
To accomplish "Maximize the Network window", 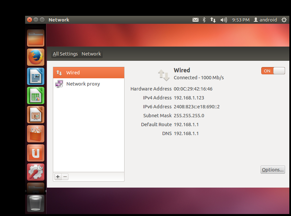I will [x=42, y=20].
